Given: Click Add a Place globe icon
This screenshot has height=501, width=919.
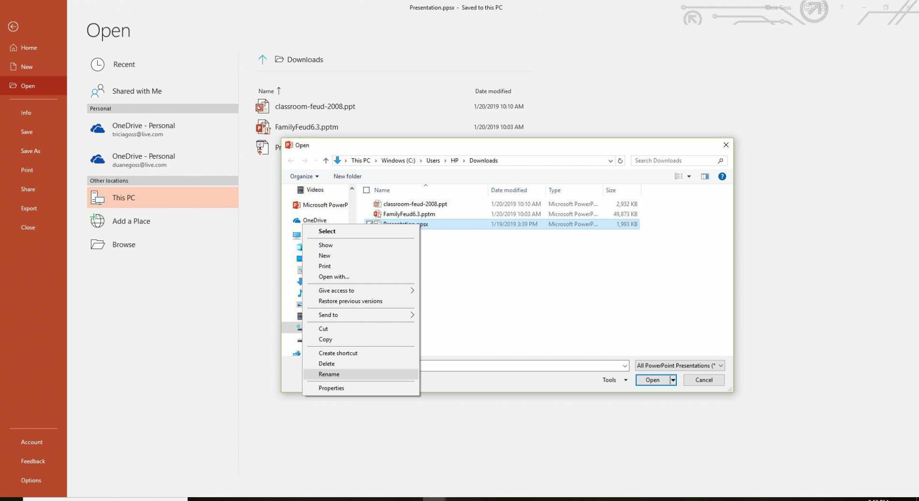Looking at the screenshot, I should click(x=98, y=221).
